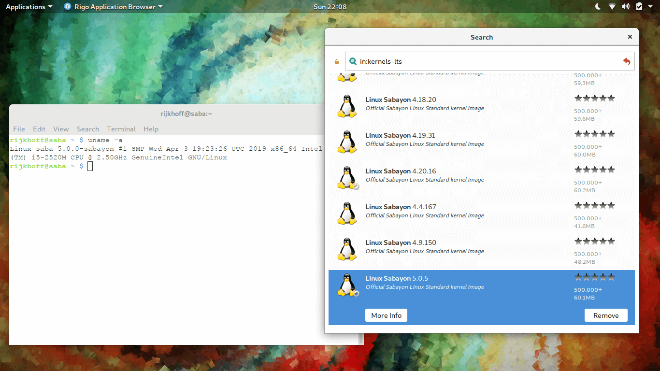Open the Search menu in the terminal

pyautogui.click(x=88, y=129)
